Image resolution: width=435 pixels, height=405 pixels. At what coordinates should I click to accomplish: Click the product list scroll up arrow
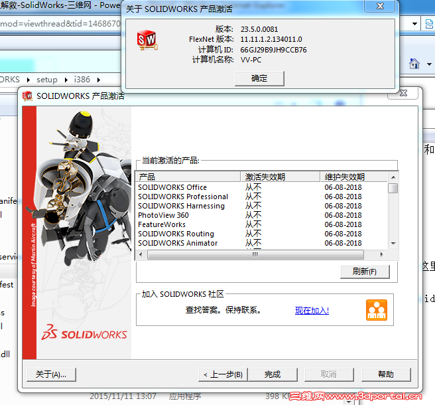click(393, 177)
